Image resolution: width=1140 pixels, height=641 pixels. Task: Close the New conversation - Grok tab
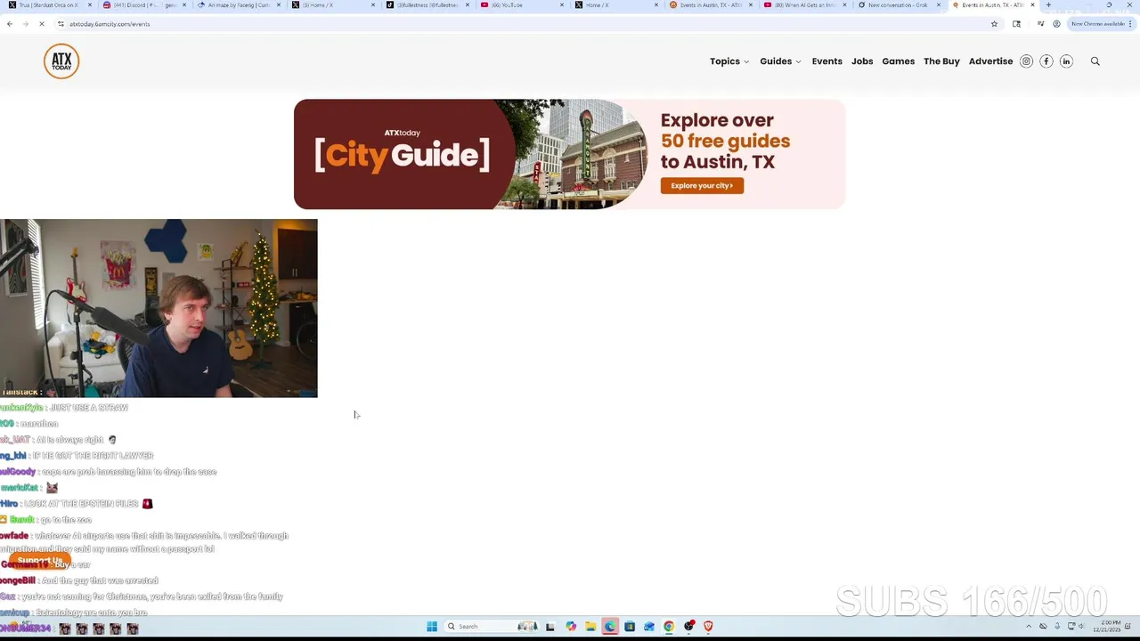coord(938,5)
